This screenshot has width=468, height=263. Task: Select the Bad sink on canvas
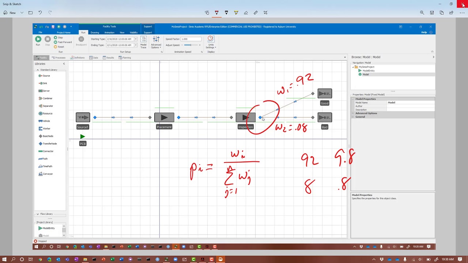[x=325, y=117]
